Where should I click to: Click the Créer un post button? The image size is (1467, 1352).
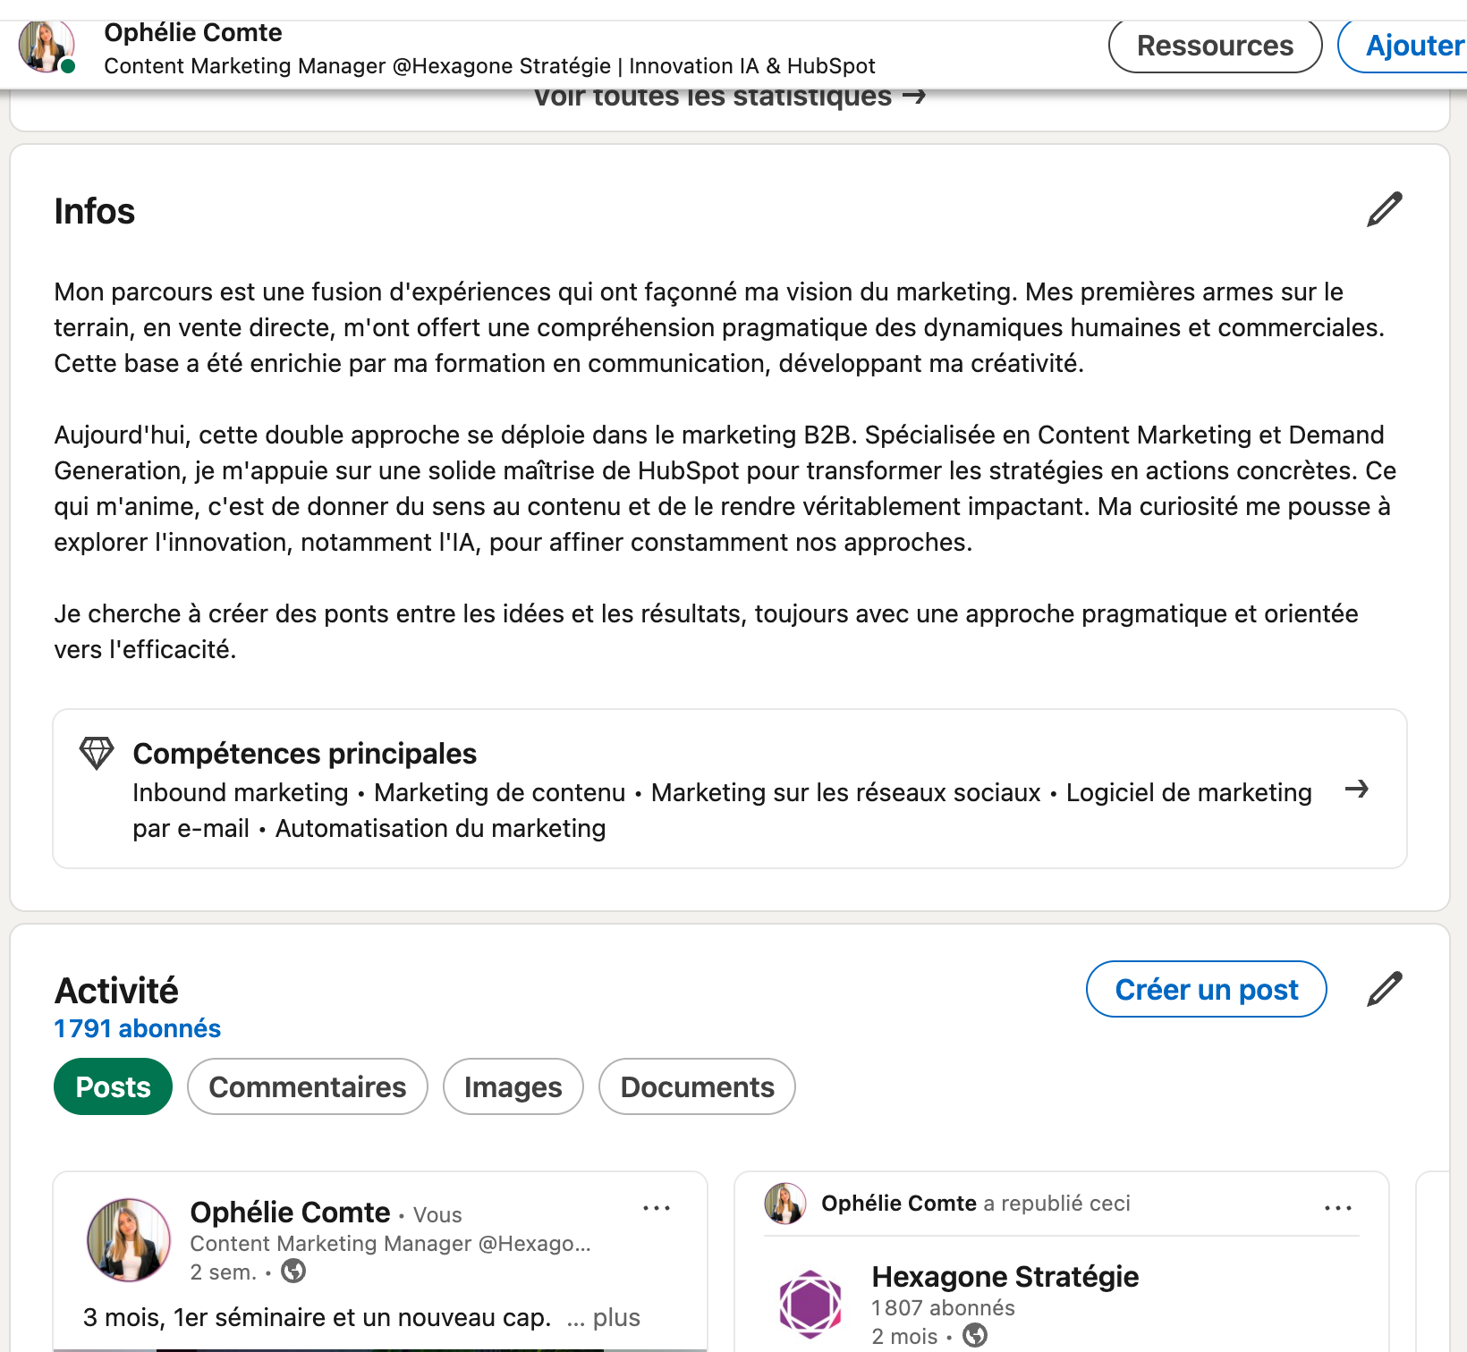1206,989
